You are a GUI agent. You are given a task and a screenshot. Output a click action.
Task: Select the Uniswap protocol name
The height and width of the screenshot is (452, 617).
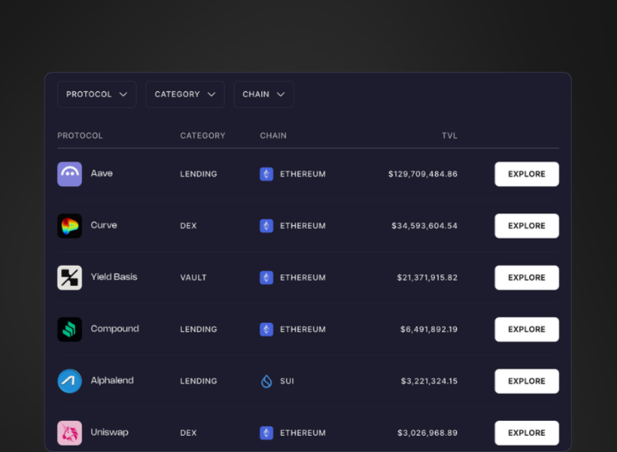[x=110, y=432]
